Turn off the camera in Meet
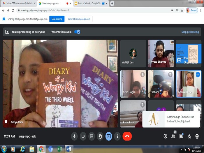The image size is (204, 153). pyautogui.click(x=83, y=136)
